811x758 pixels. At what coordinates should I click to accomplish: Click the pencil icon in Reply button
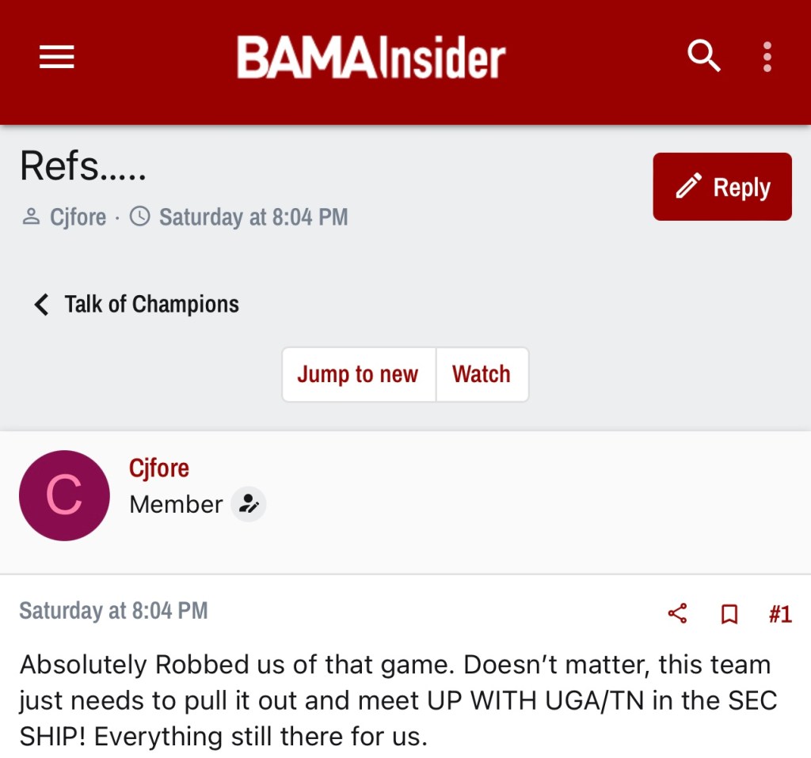click(x=688, y=187)
